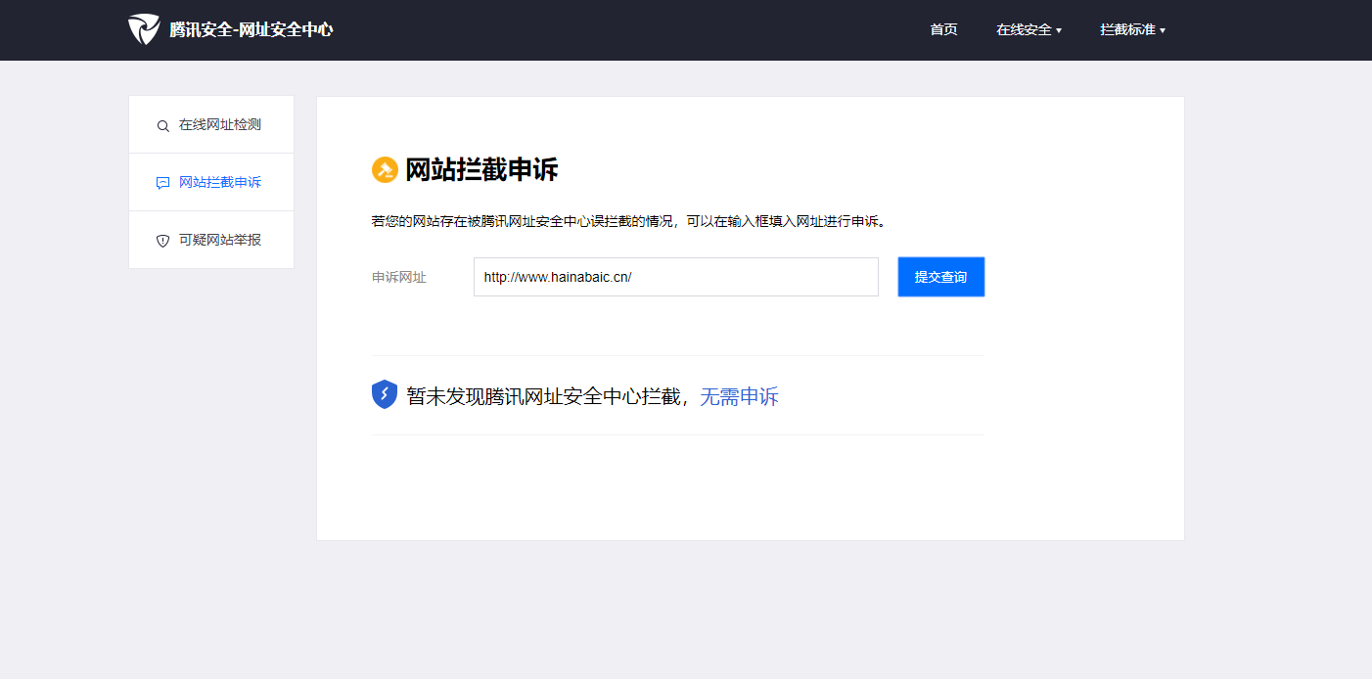Select 网站拦截申诉 in the sidebar
Screen dimensions: 1372x679
pos(211,182)
